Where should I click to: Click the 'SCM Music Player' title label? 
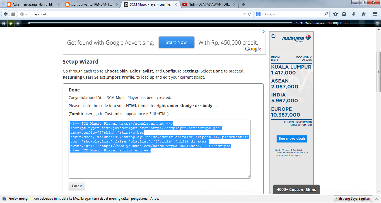(x=310, y=23)
